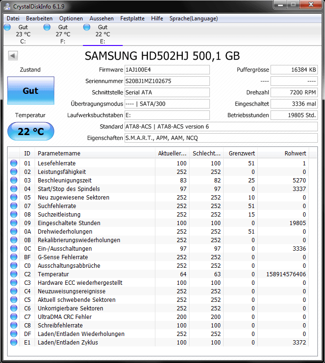Click the Grenzwert column header

(241, 153)
